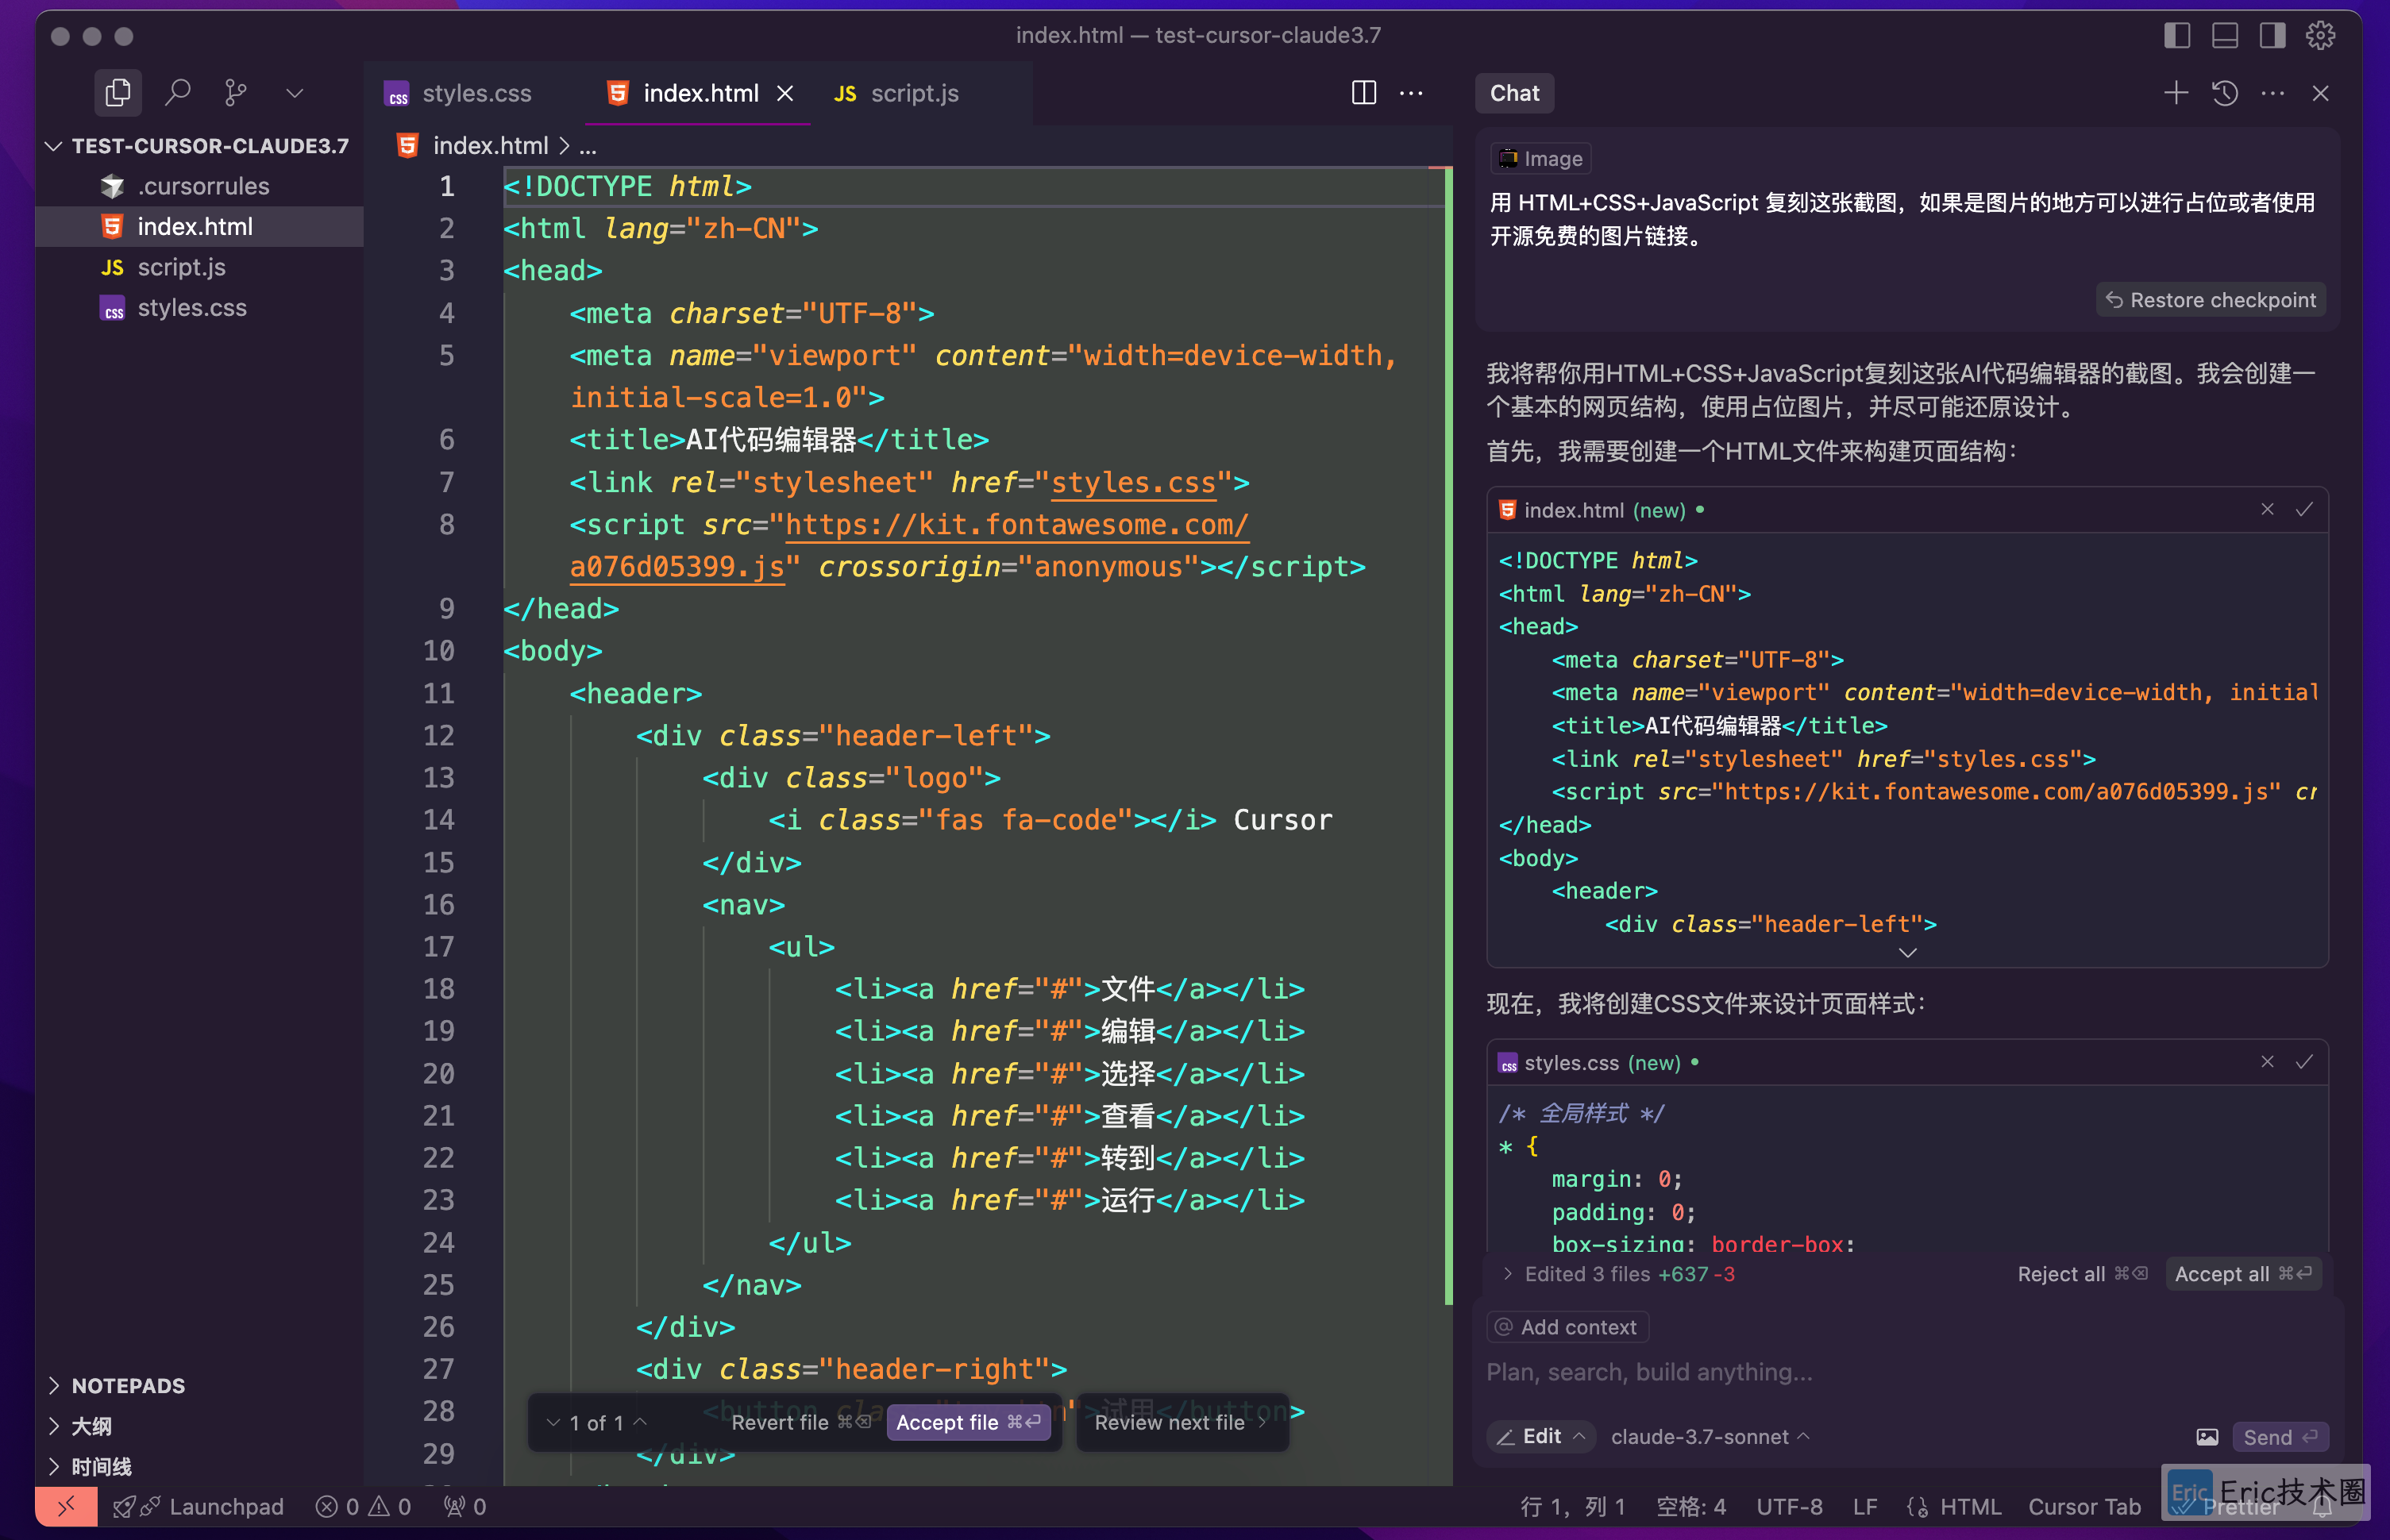Attach an image with picture icon

pos(2206,1437)
